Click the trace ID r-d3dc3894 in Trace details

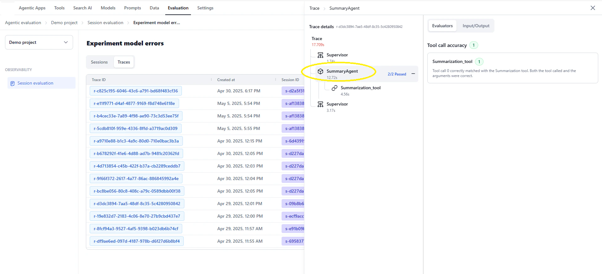pos(369,27)
